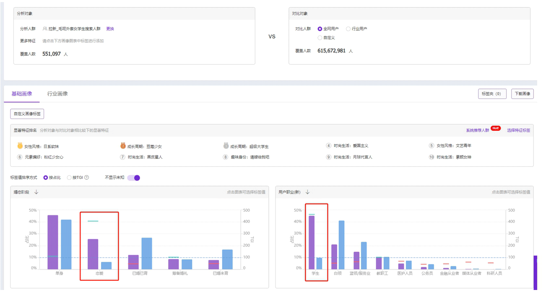The width and height of the screenshot is (551, 308).
Task: Click the red Hot! badge
Action: pos(496,128)
